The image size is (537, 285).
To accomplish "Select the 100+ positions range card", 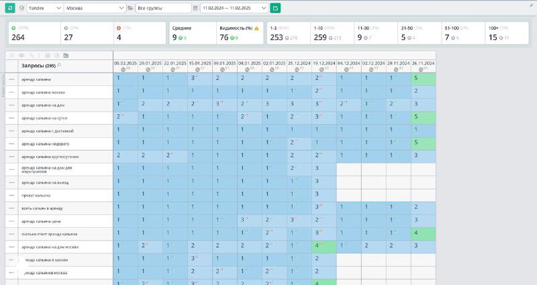I will pos(507,33).
